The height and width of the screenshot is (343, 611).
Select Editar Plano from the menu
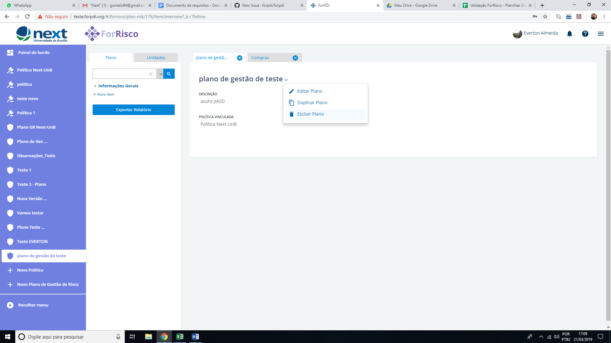click(x=310, y=91)
